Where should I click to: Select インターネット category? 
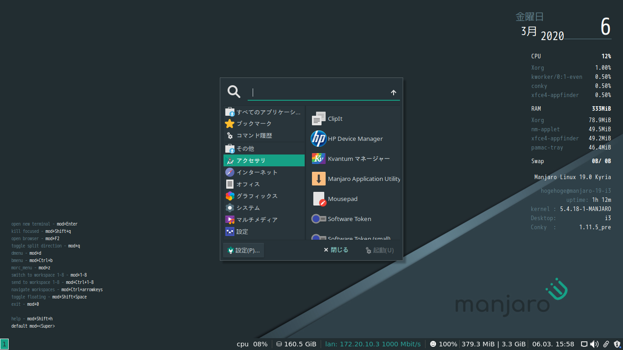pos(264,172)
